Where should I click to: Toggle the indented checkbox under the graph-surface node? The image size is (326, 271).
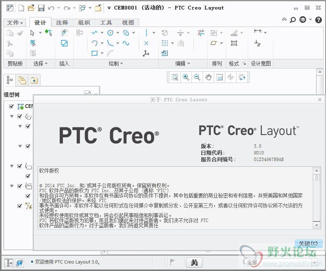(28, 196)
